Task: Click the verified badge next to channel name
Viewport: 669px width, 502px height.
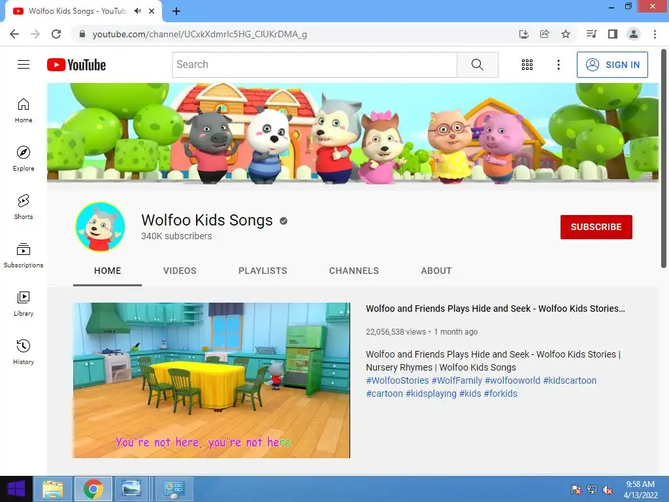Action: point(284,221)
